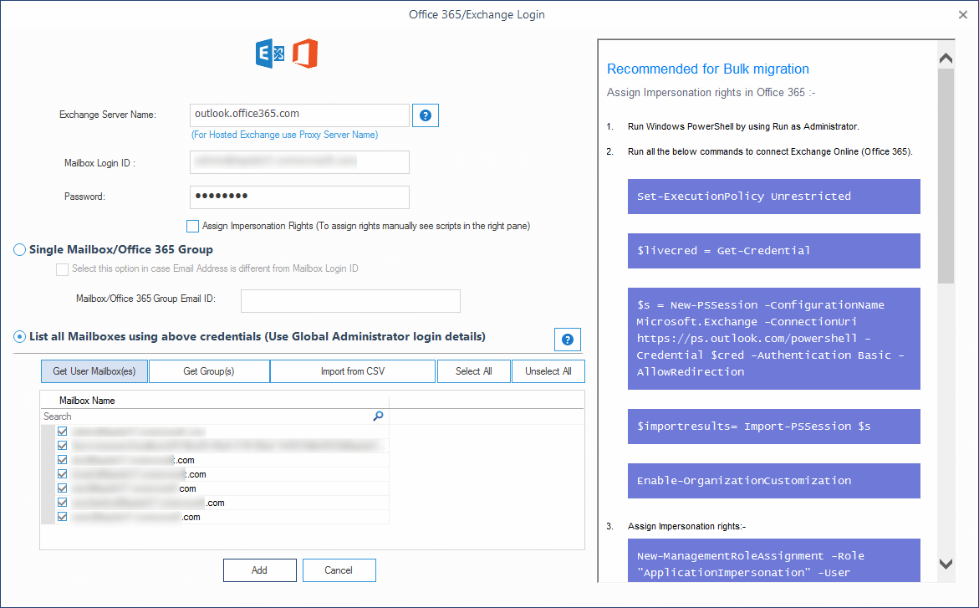The image size is (979, 608).
Task: Click the instructions pane scrollbar thumb
Action: click(x=946, y=176)
